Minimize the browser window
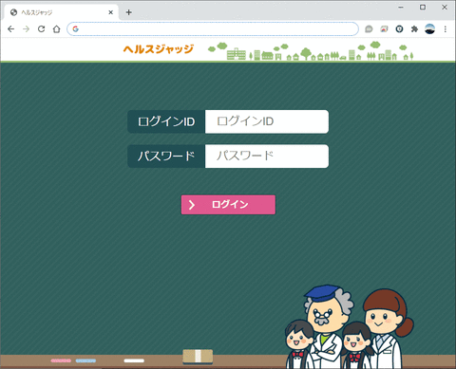The width and height of the screenshot is (456, 369). click(401, 7)
